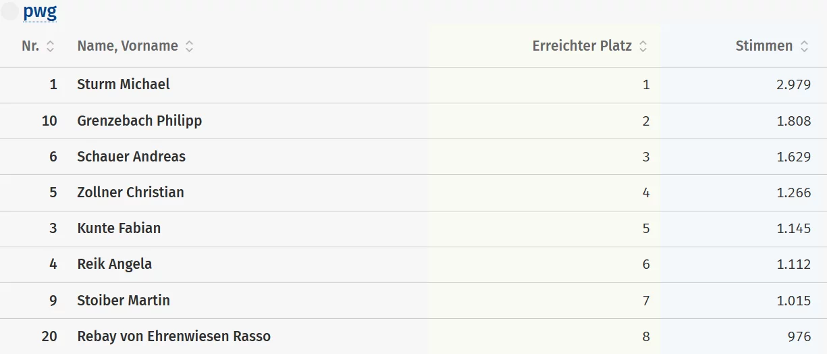Click the 976 votes value
Screen dimensions: 827x354
click(x=799, y=336)
